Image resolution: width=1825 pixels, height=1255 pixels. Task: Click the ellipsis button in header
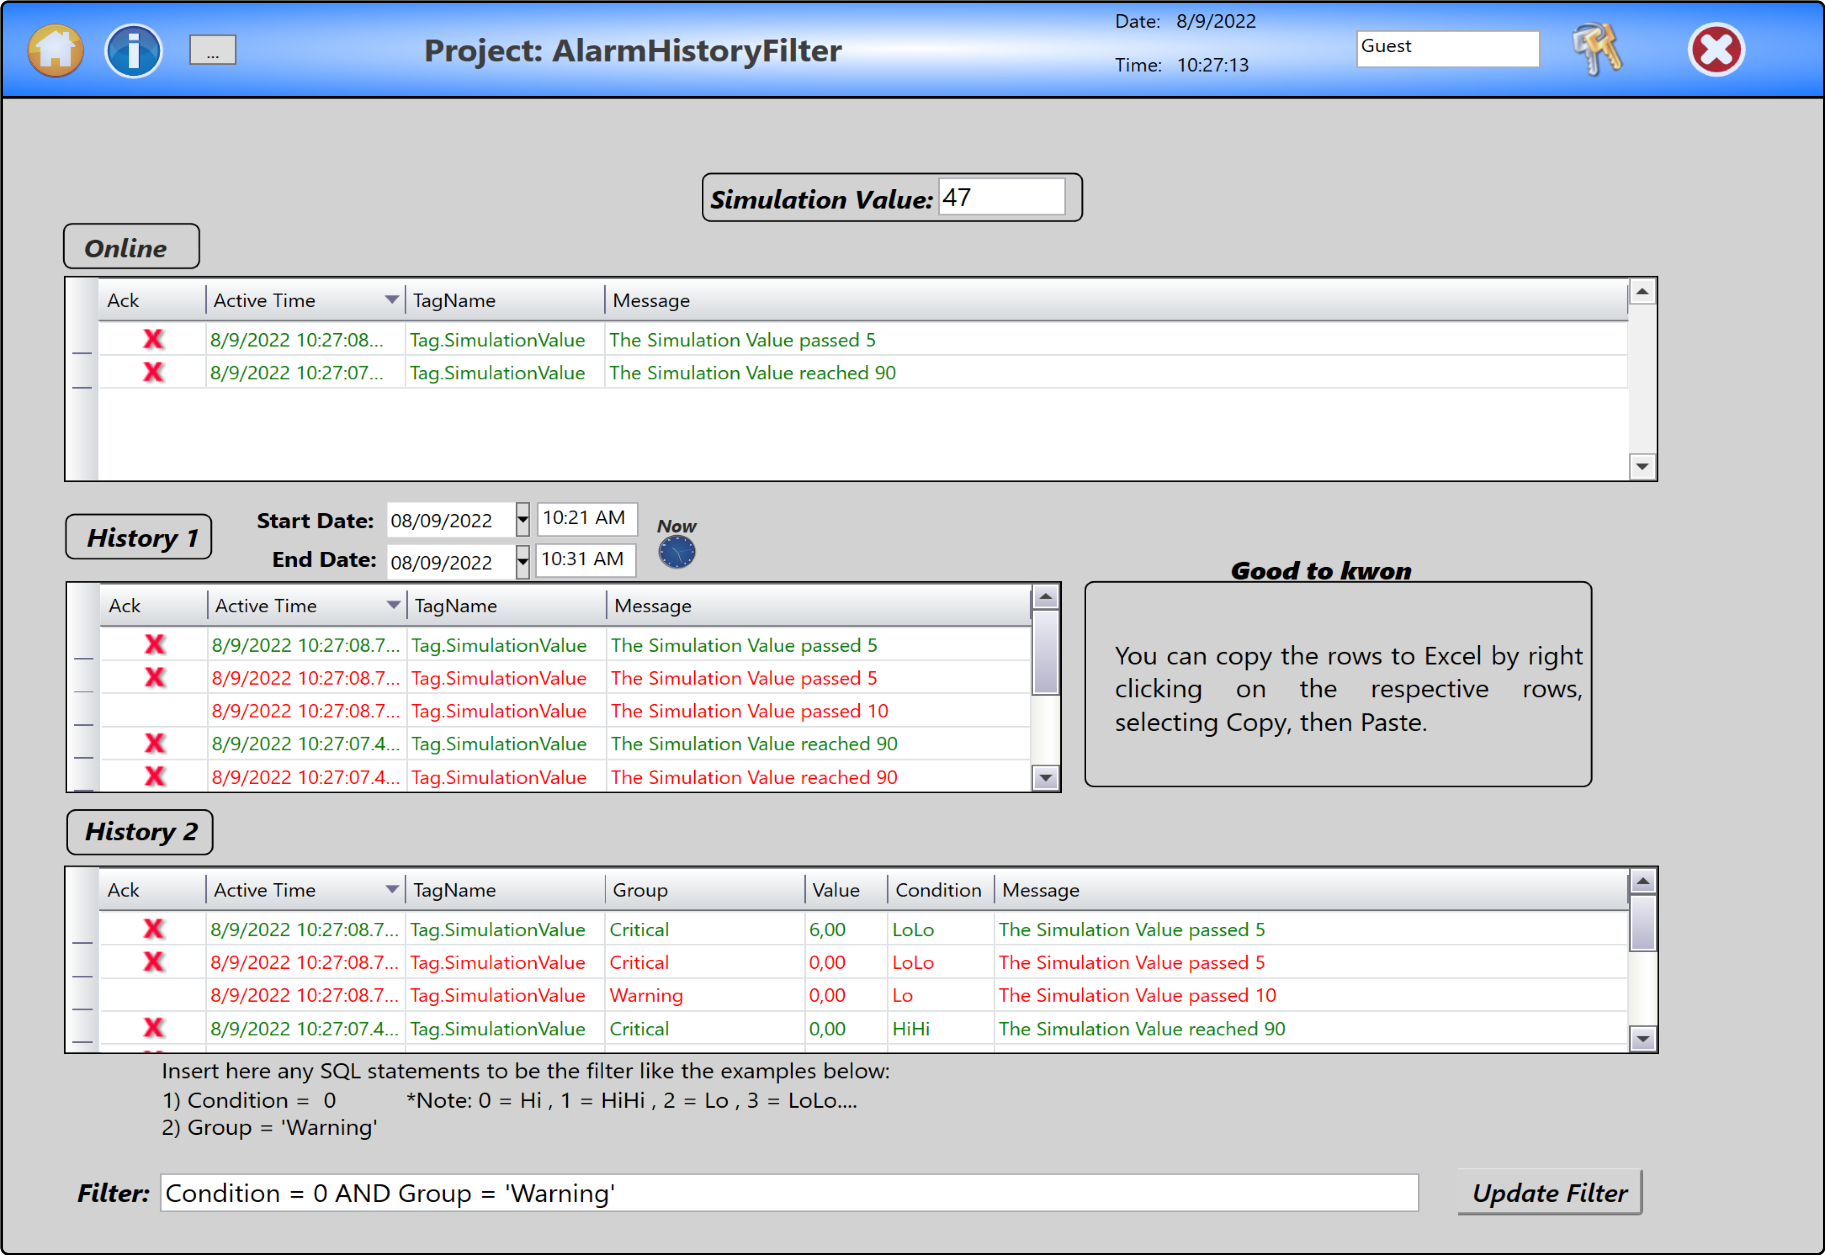pyautogui.click(x=213, y=50)
